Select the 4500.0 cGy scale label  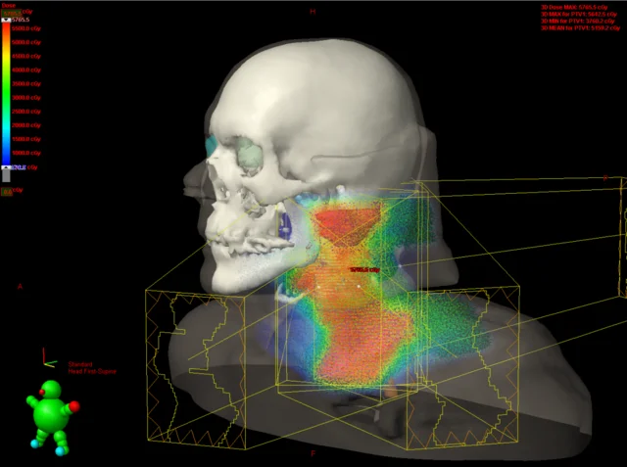pyautogui.click(x=26, y=57)
